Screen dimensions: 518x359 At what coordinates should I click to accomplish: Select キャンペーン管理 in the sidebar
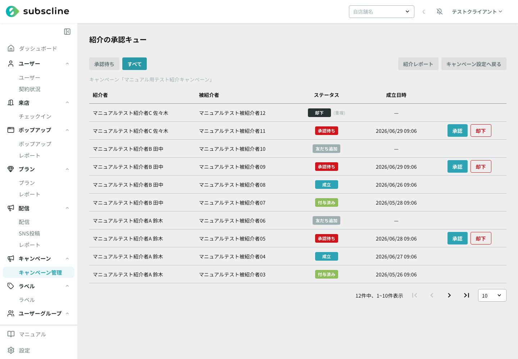(x=38, y=272)
